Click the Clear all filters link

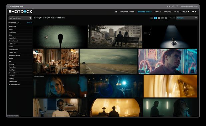(30, 23)
